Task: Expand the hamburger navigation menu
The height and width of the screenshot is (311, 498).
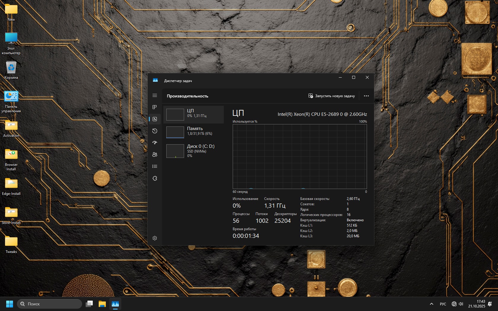Action: coord(154,95)
